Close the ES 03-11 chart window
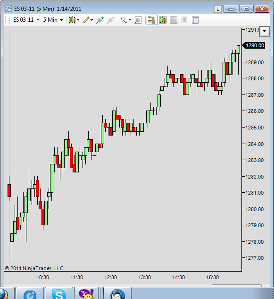The width and height of the screenshot is (274, 299). point(262,9)
